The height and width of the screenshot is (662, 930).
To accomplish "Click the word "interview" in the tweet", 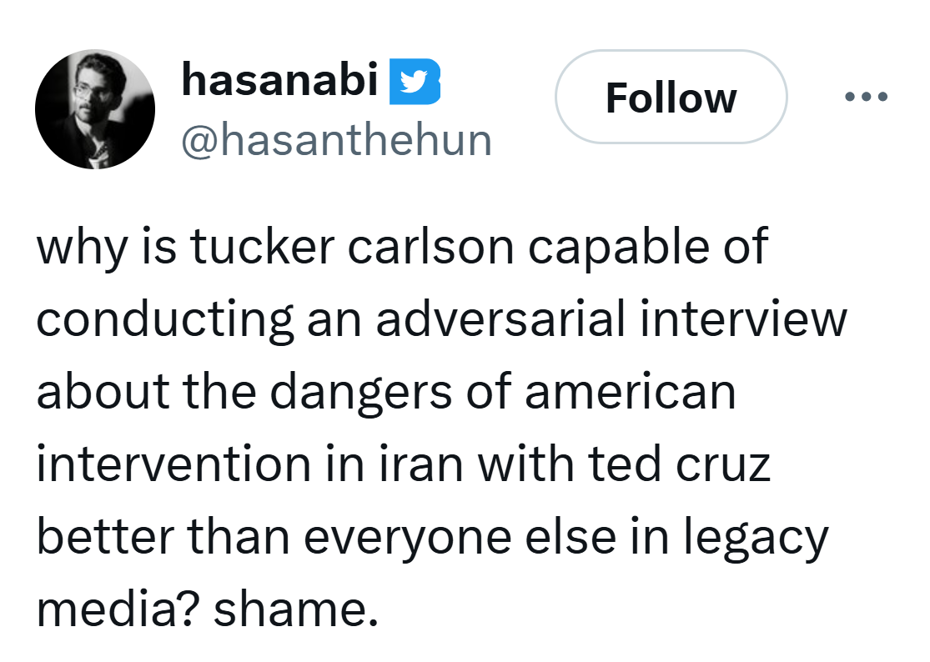I will tap(744, 318).
